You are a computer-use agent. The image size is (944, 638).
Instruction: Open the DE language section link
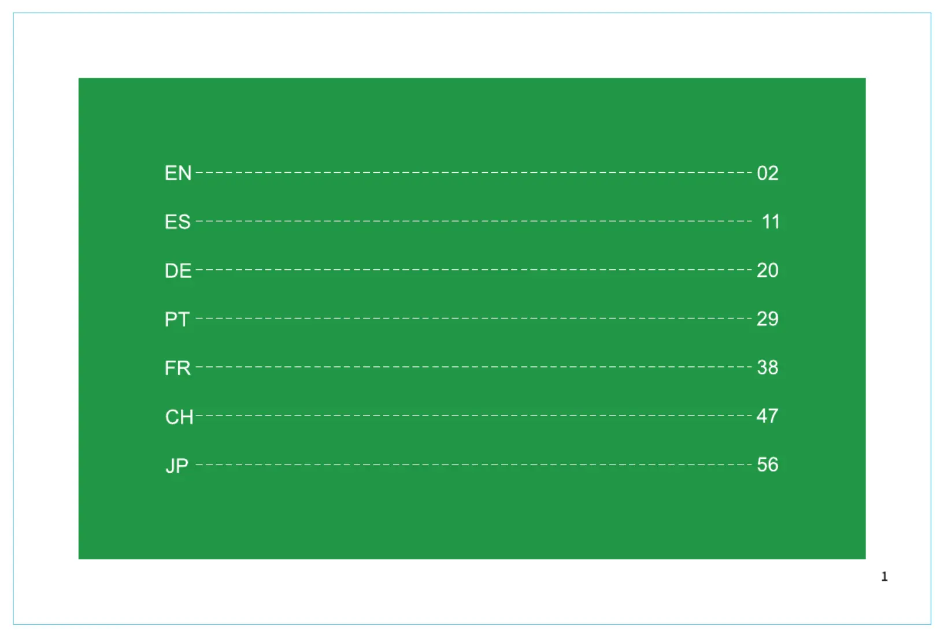pos(178,270)
